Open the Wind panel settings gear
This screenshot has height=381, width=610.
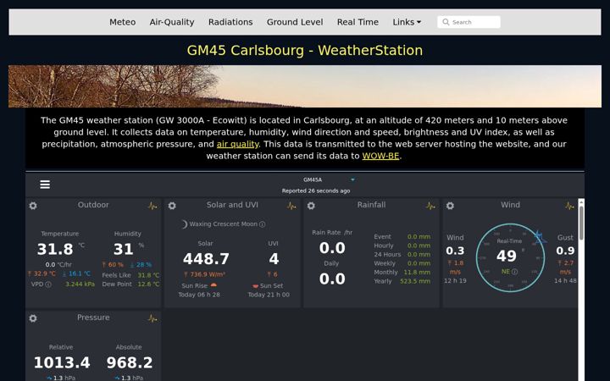click(x=450, y=206)
